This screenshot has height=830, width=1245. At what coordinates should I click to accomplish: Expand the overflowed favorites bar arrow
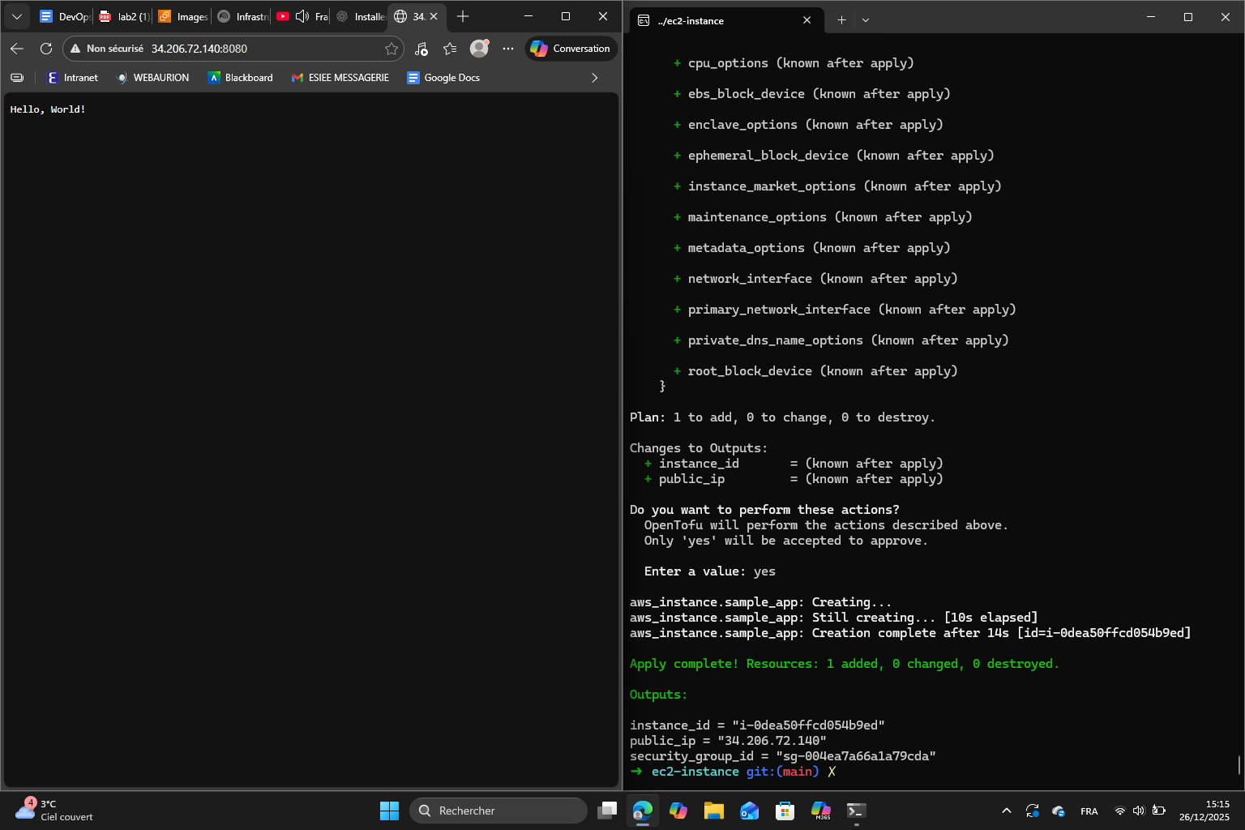(594, 78)
